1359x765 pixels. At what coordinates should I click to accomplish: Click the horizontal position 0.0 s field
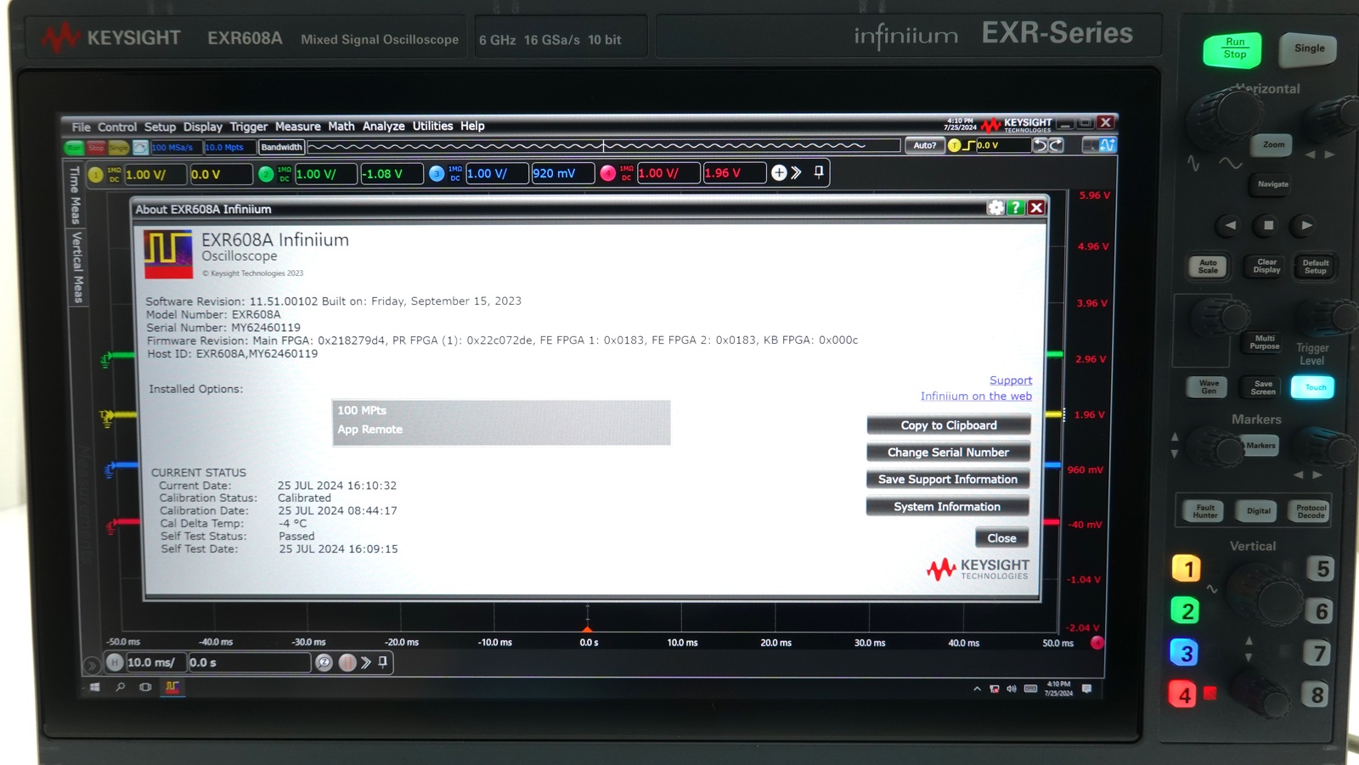coord(249,662)
